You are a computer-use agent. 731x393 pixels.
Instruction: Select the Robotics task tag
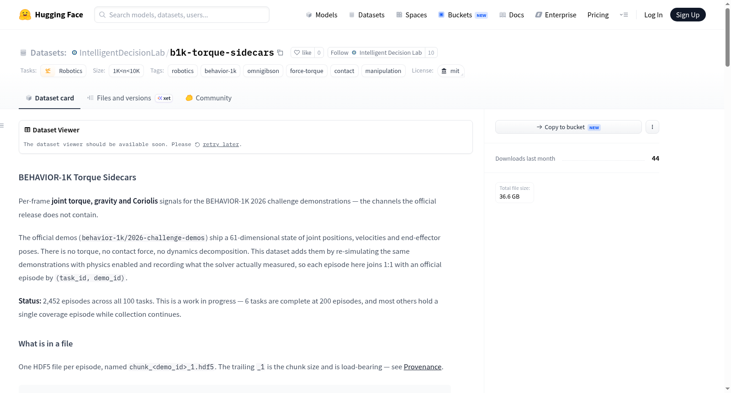(64, 71)
